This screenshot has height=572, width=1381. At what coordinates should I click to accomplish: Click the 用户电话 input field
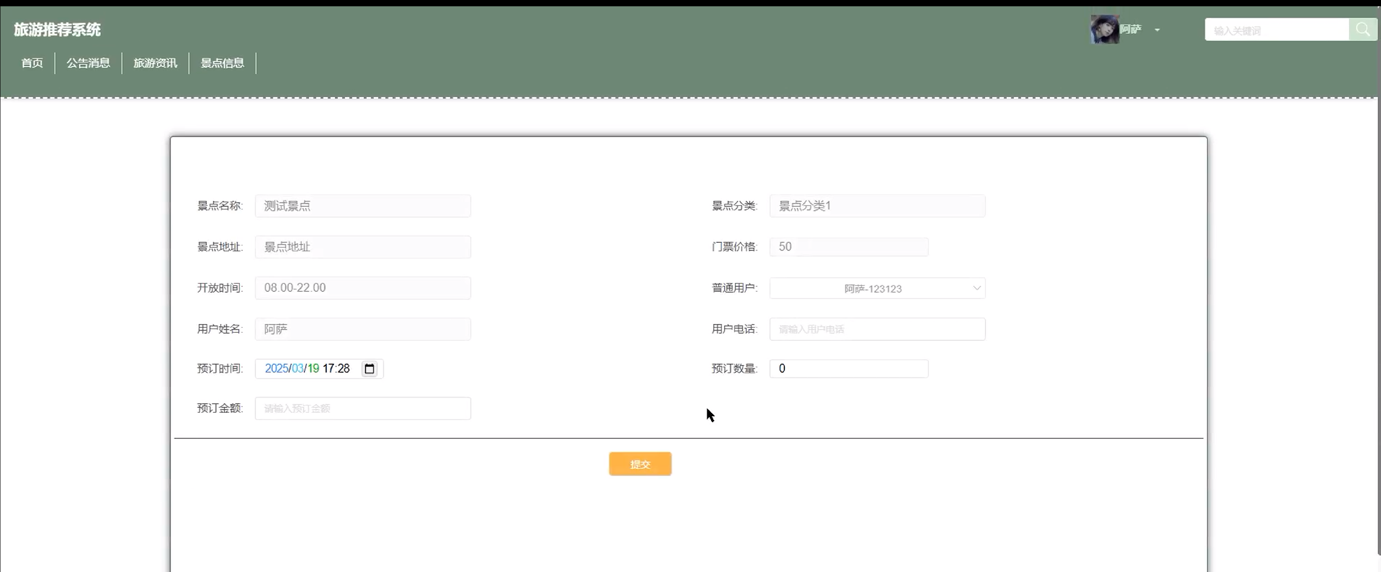point(877,329)
